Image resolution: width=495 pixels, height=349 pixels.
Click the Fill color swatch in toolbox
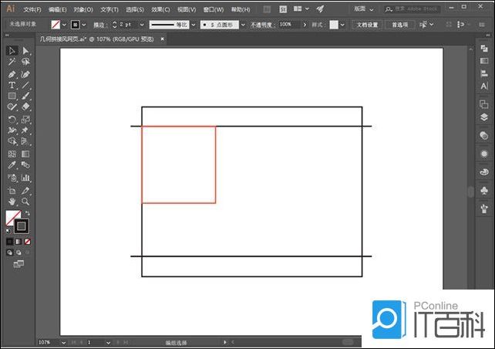click(x=12, y=218)
